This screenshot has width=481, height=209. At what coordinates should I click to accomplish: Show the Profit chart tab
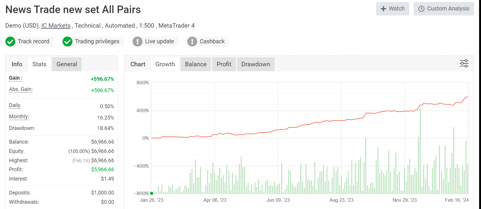pyautogui.click(x=224, y=64)
